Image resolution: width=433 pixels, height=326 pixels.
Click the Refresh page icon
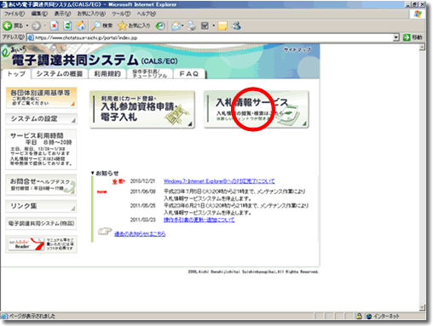pyautogui.click(x=67, y=26)
